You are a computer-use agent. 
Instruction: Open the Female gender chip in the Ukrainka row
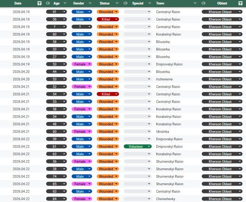[82, 132]
